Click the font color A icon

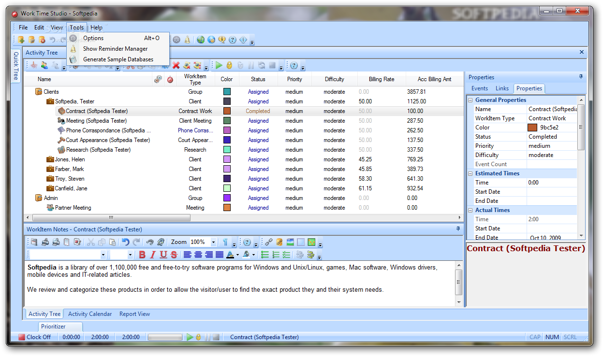[x=230, y=255]
